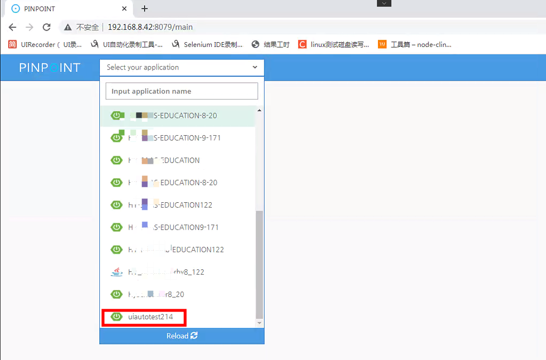This screenshot has width=546, height=360.
Task: Open the UI自动化录制工具 bookmark
Action: click(126, 45)
